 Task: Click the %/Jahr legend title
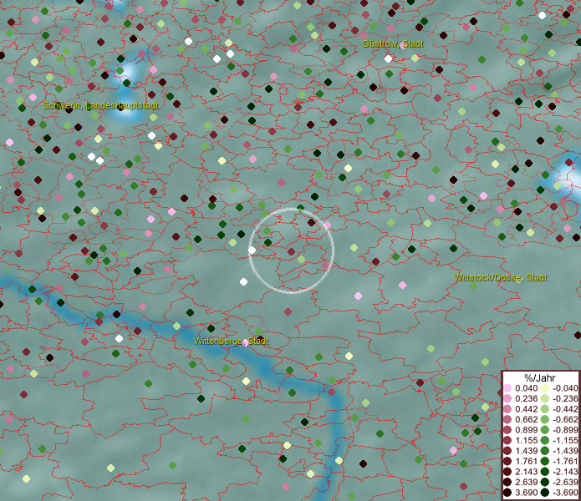coord(540,377)
